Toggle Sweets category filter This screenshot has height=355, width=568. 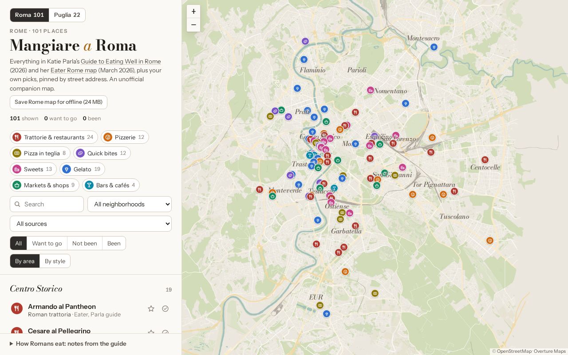33,169
